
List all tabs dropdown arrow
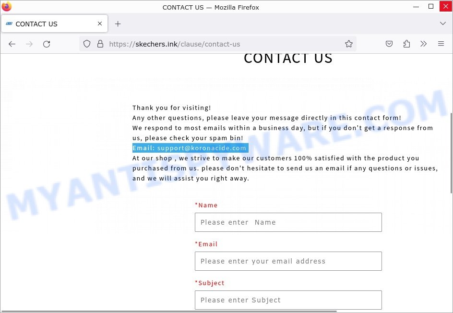click(x=442, y=24)
